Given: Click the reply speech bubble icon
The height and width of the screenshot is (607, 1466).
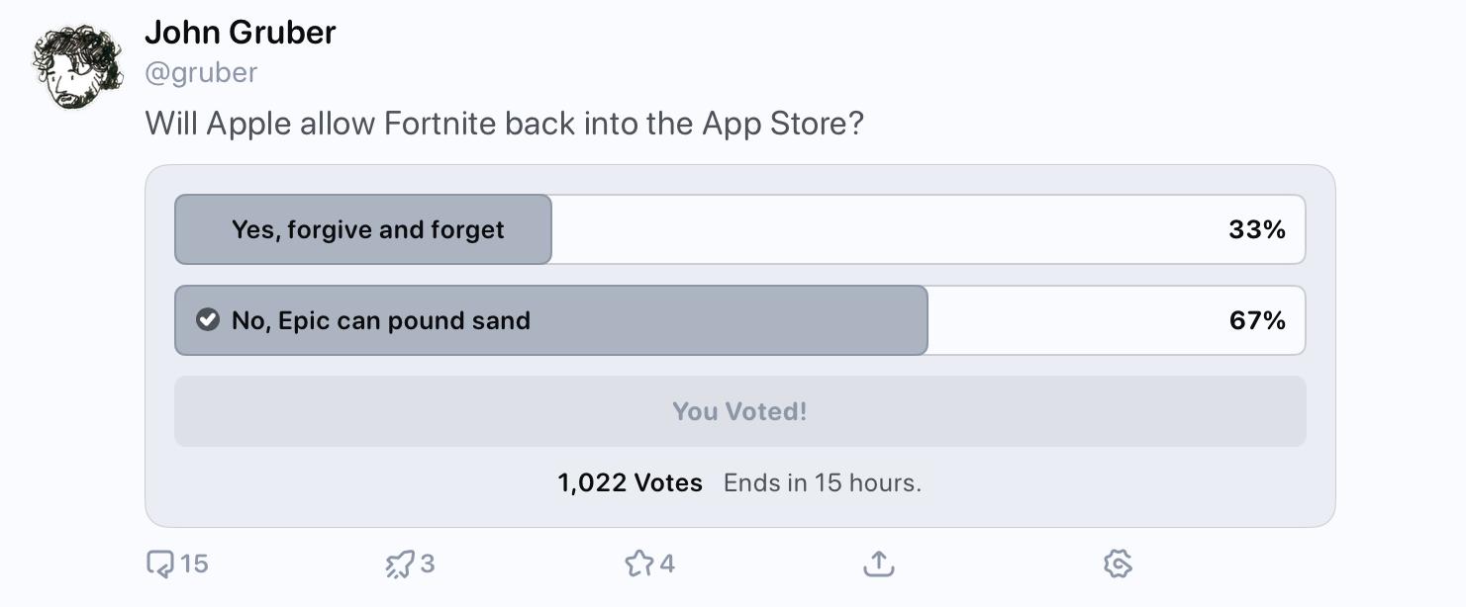Looking at the screenshot, I should [159, 564].
